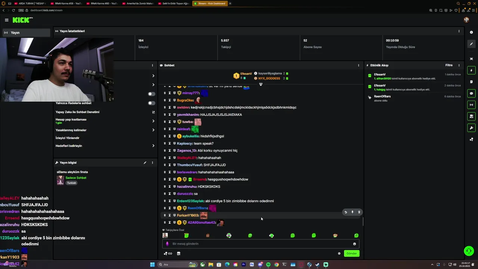Image resolution: width=478 pixels, height=269 pixels.
Task: Click the green support headset button
Action: pyautogui.click(x=469, y=251)
